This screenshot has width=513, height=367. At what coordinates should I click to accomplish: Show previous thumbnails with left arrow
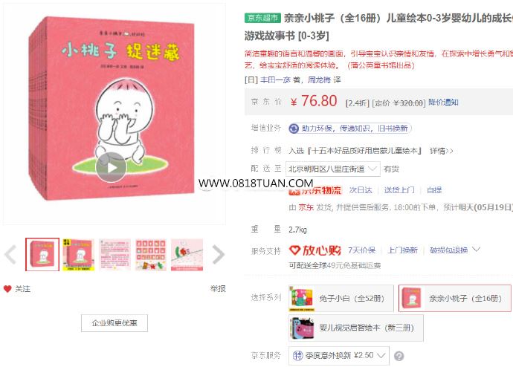10,254
